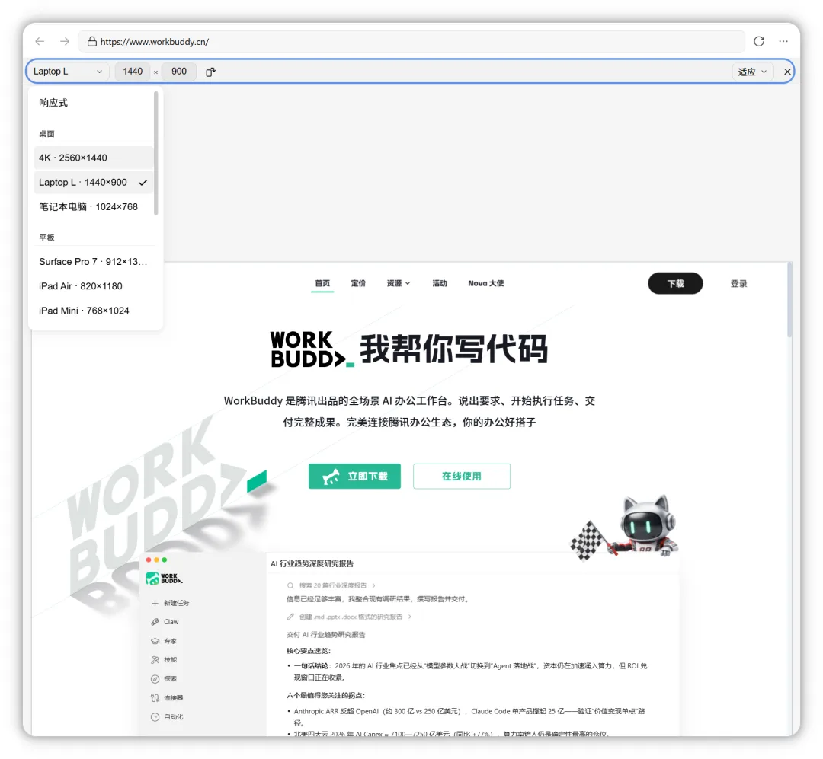Expand the 资源 nav dropdown
The image size is (823, 759).
click(x=399, y=284)
